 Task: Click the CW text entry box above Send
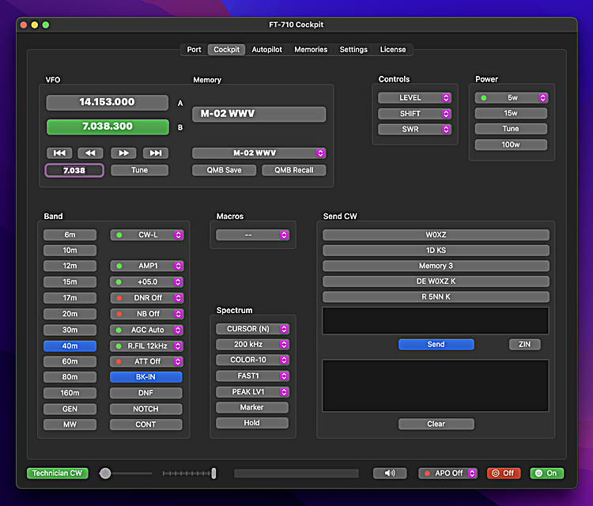[436, 321]
